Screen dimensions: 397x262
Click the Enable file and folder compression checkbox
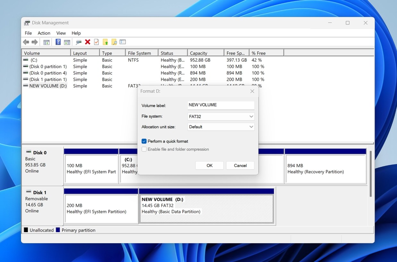click(144, 149)
